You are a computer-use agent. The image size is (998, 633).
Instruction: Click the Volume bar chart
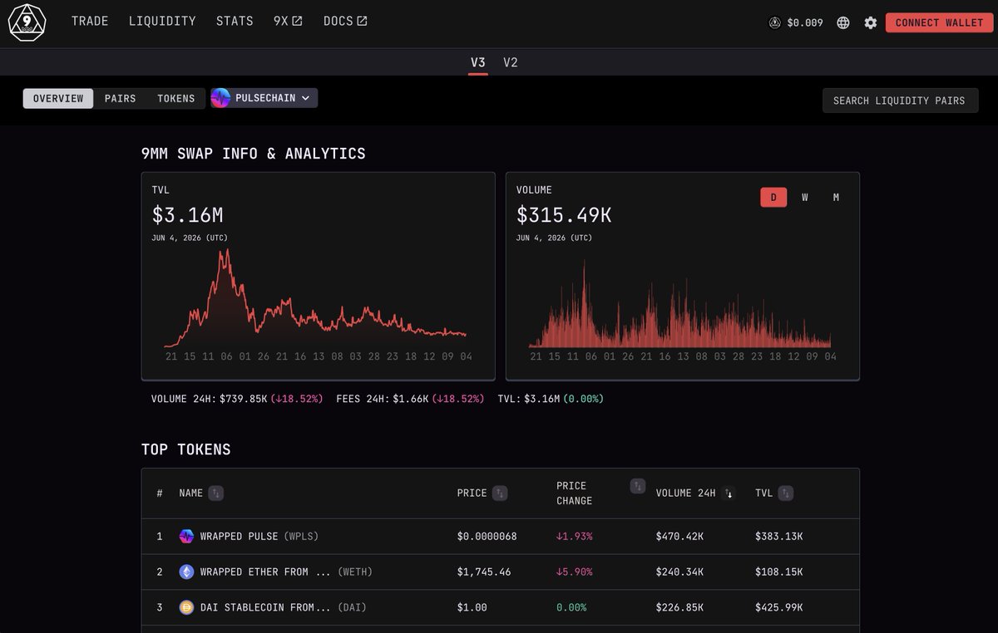point(680,304)
